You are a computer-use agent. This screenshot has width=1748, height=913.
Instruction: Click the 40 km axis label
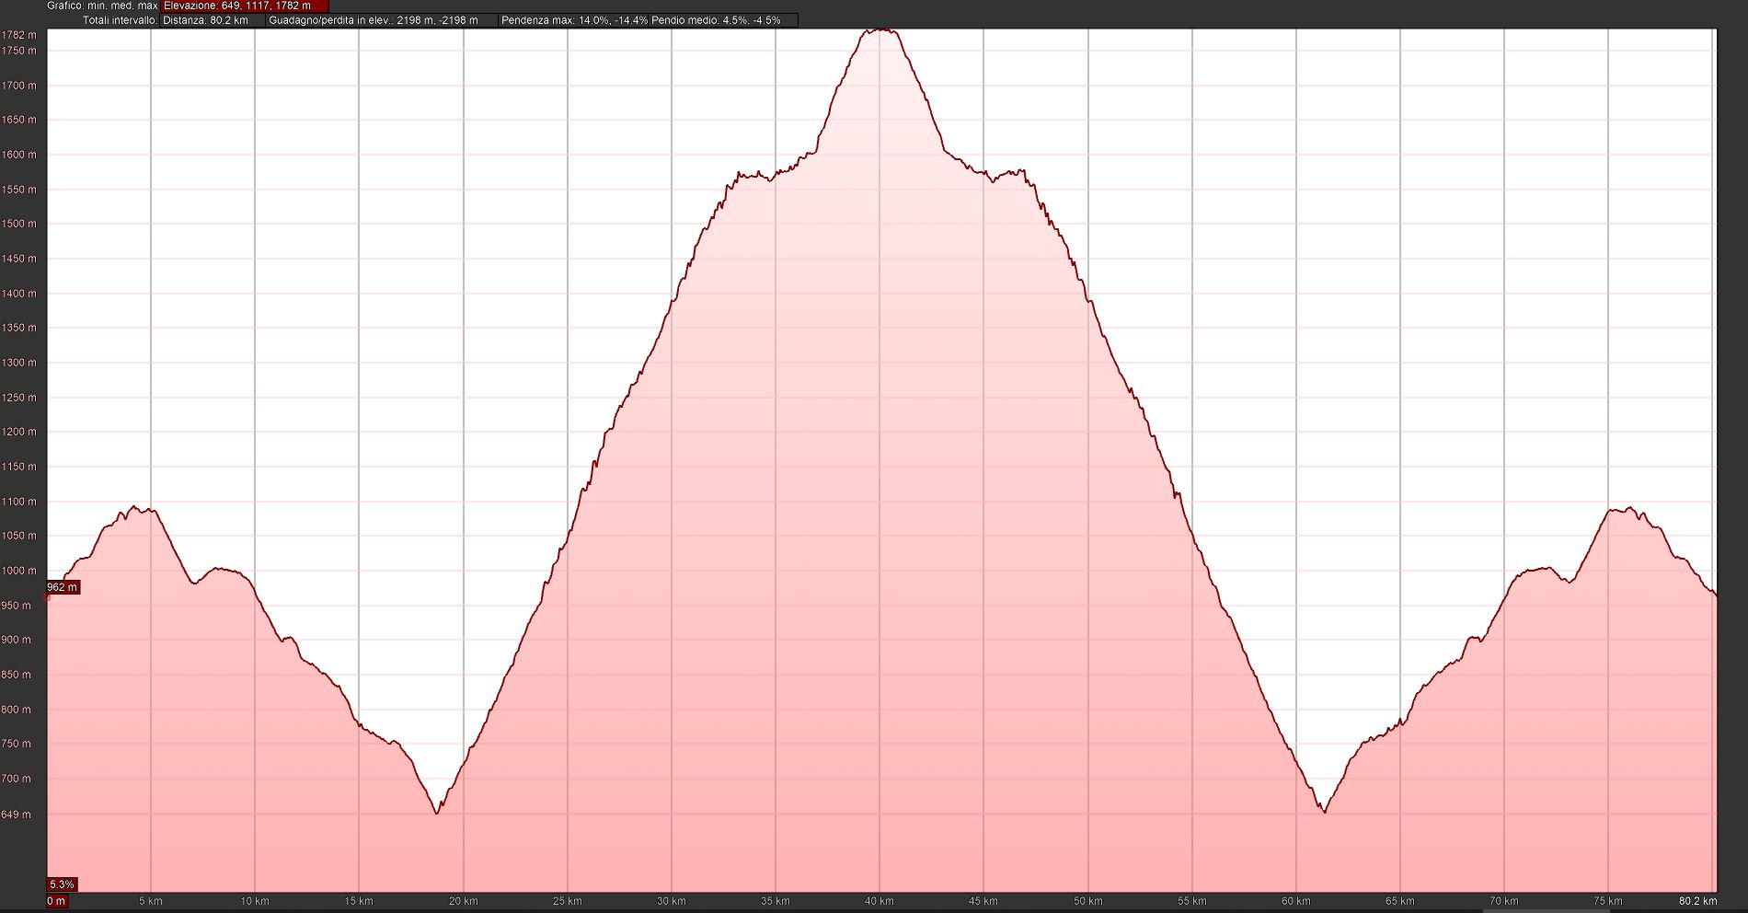pos(880,901)
